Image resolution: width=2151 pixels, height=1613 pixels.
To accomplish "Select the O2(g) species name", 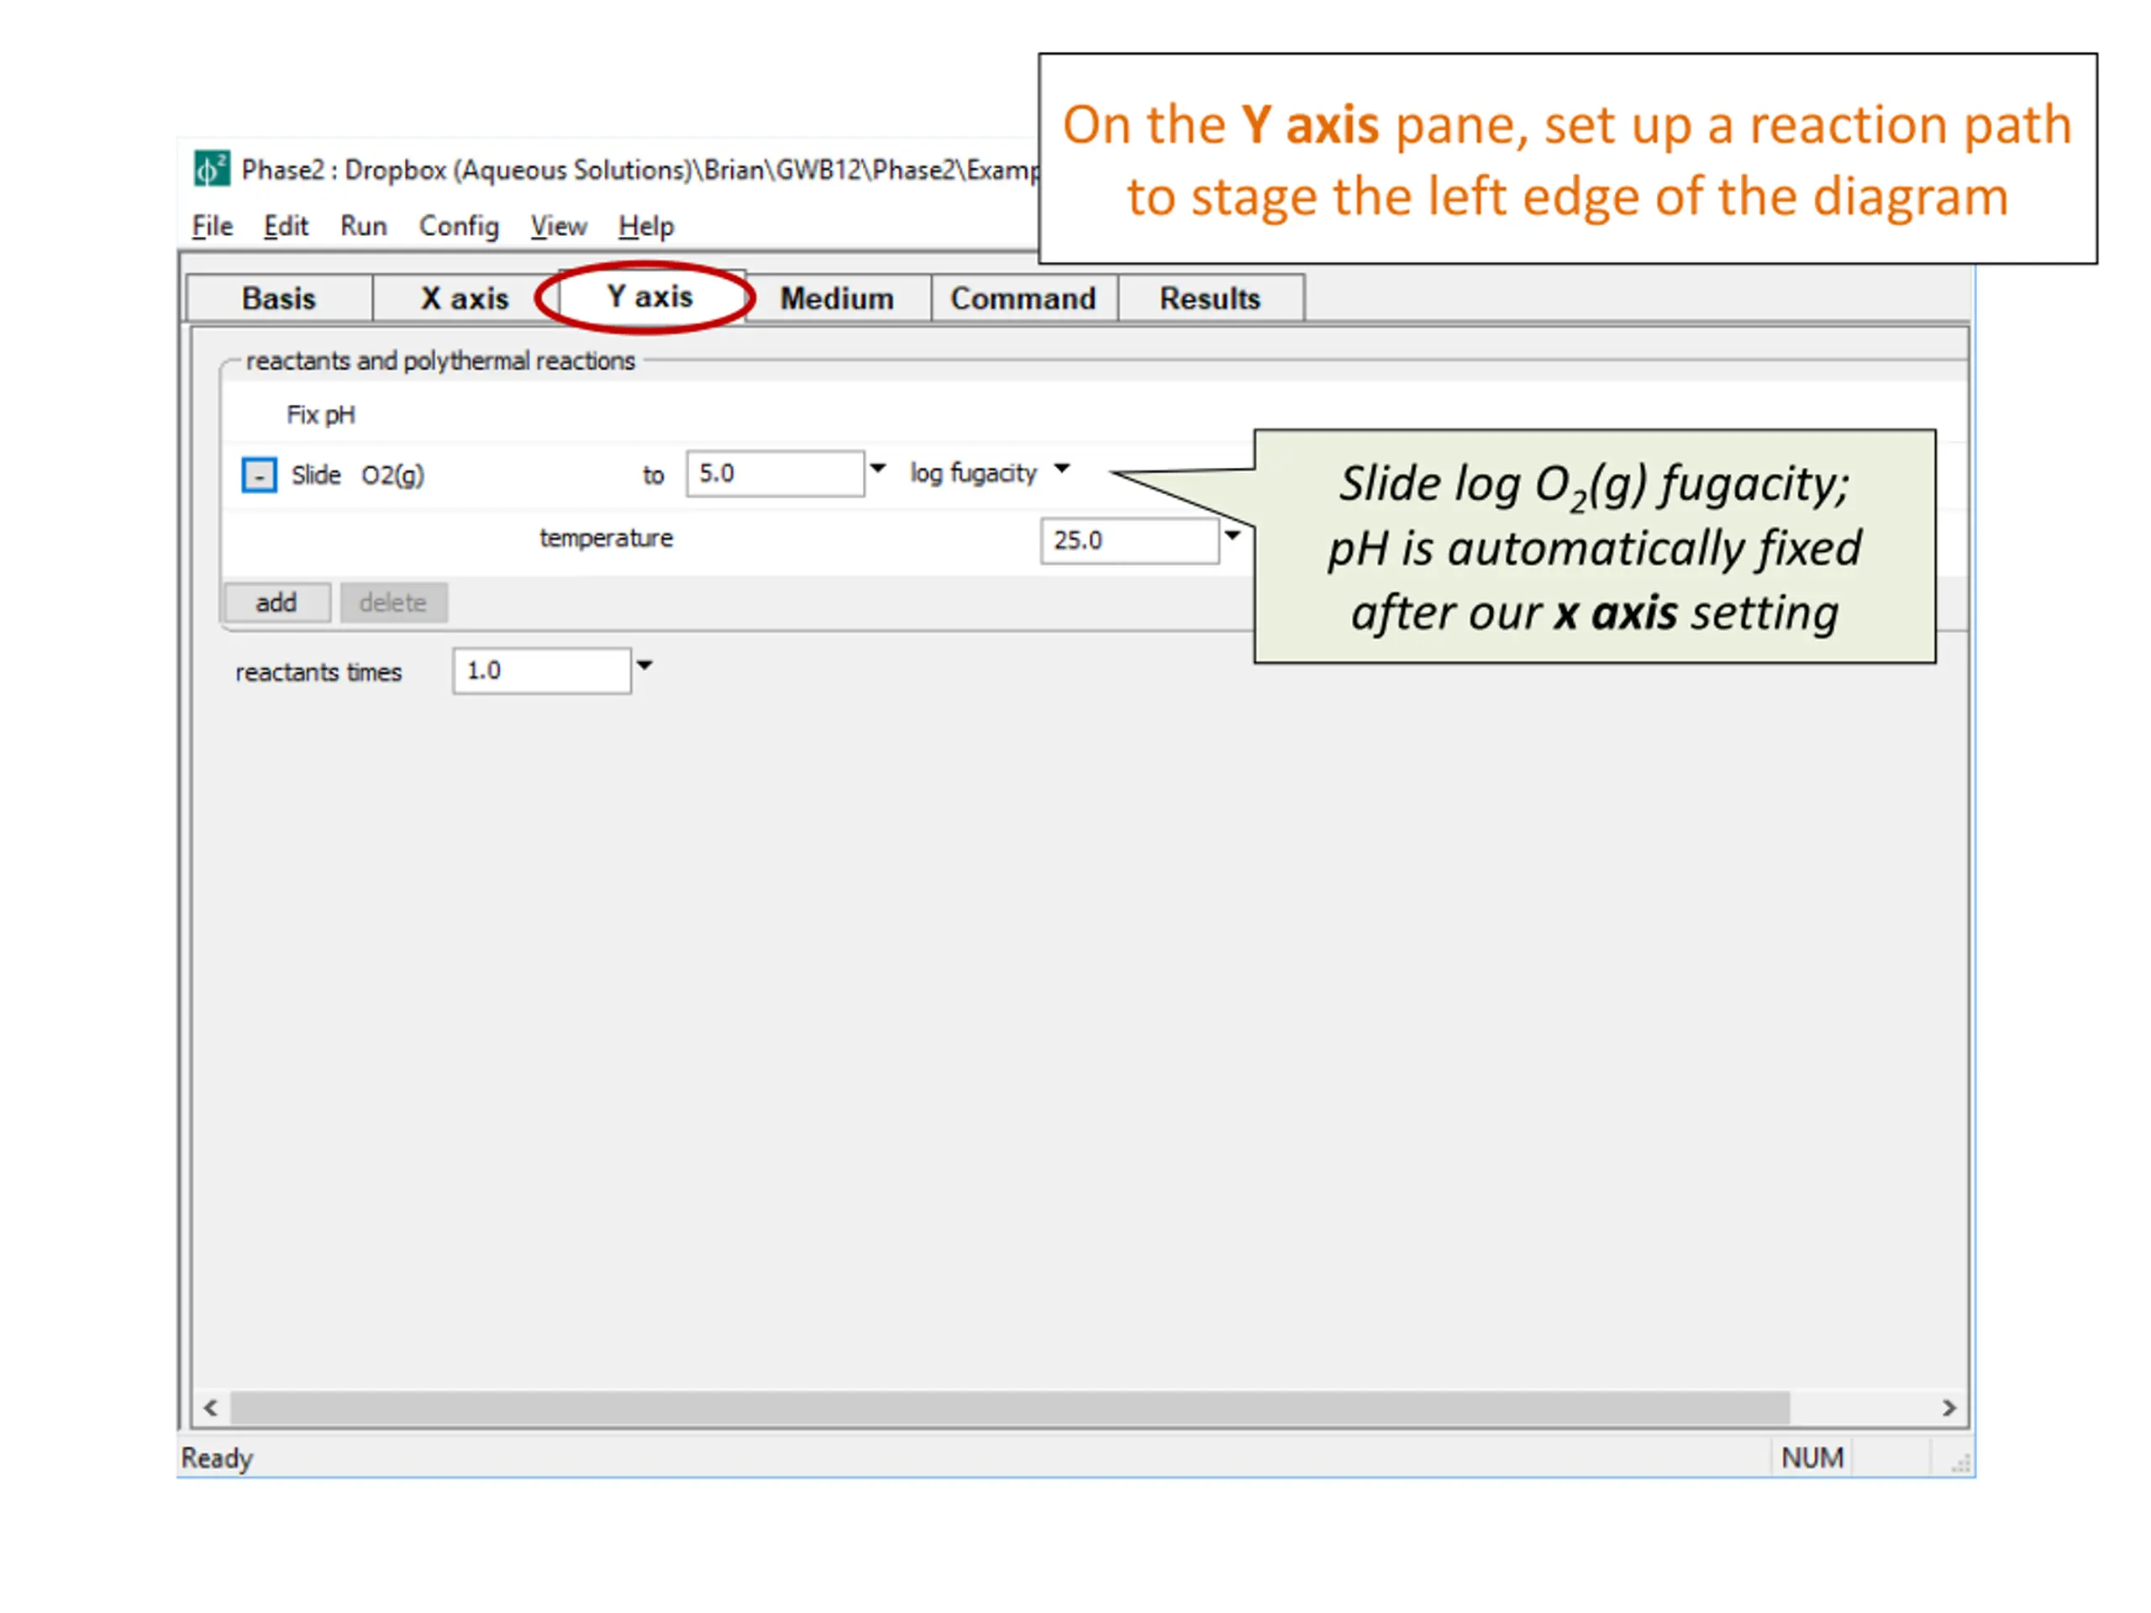I will pyautogui.click(x=393, y=475).
